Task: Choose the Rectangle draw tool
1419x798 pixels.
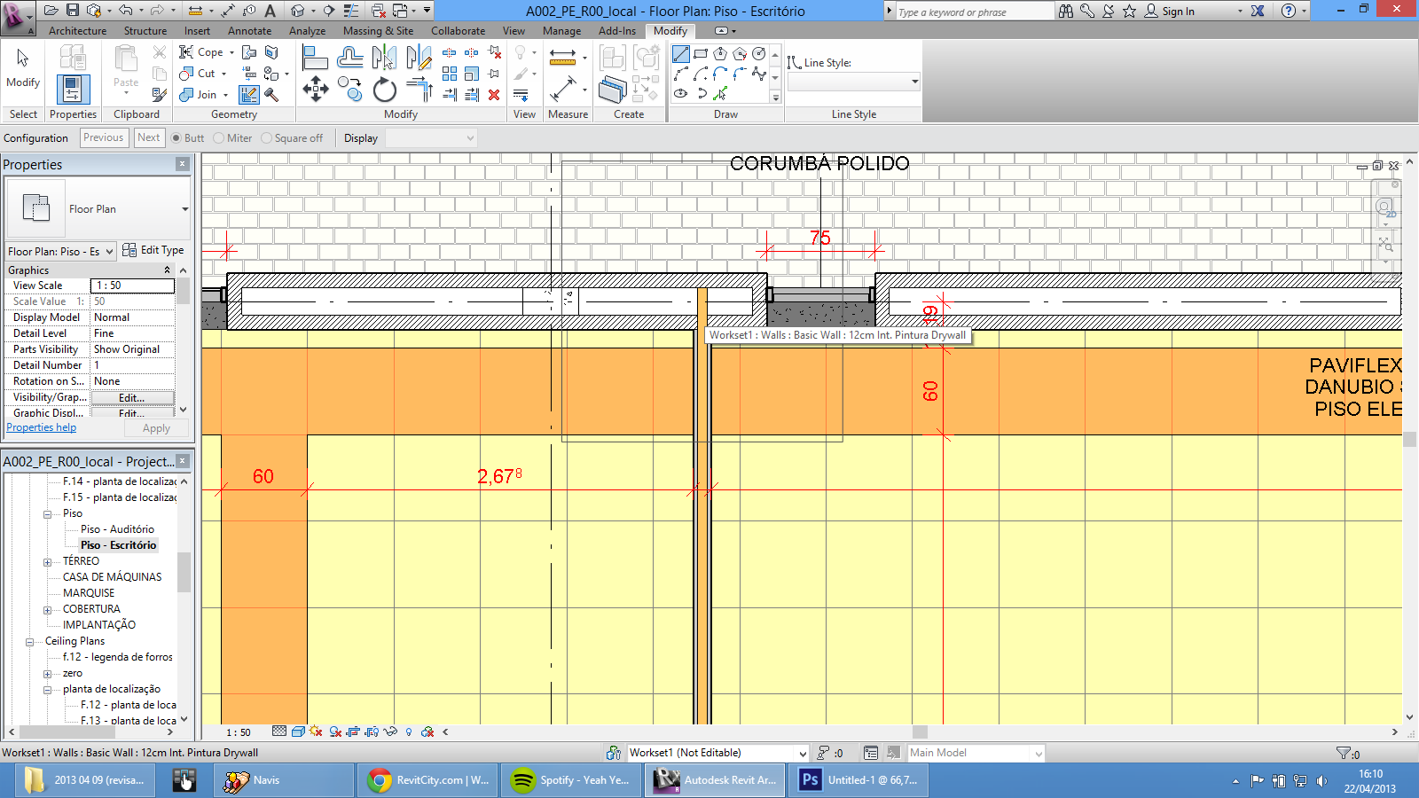Action: (701, 54)
